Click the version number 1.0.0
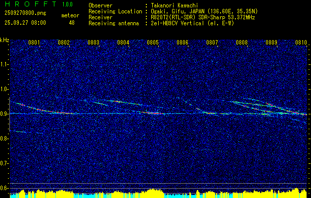 67,4
